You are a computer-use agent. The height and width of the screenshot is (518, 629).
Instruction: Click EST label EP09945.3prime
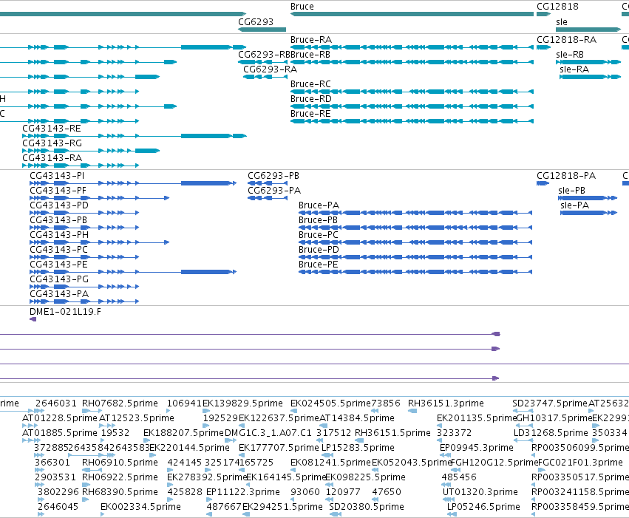tap(477, 448)
